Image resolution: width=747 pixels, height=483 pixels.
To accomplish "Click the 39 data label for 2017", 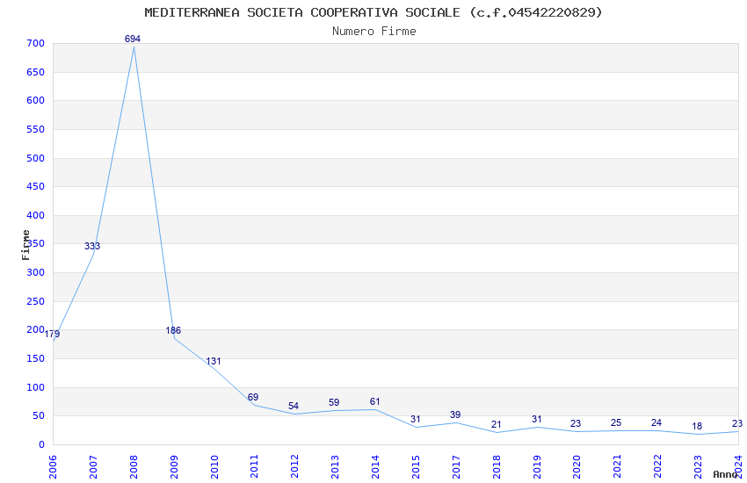I will pos(455,415).
